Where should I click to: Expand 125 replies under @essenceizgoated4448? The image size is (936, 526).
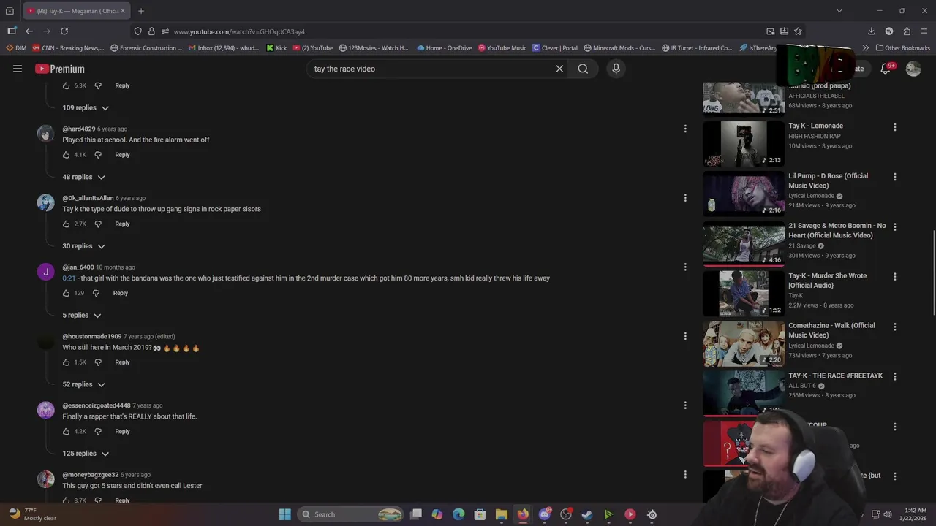click(x=86, y=454)
